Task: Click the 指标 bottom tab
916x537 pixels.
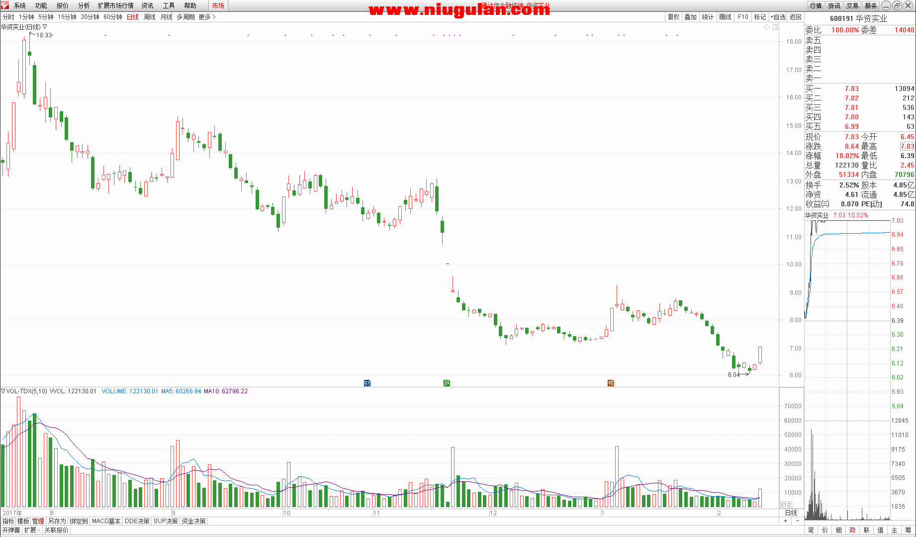Action: click(x=8, y=521)
